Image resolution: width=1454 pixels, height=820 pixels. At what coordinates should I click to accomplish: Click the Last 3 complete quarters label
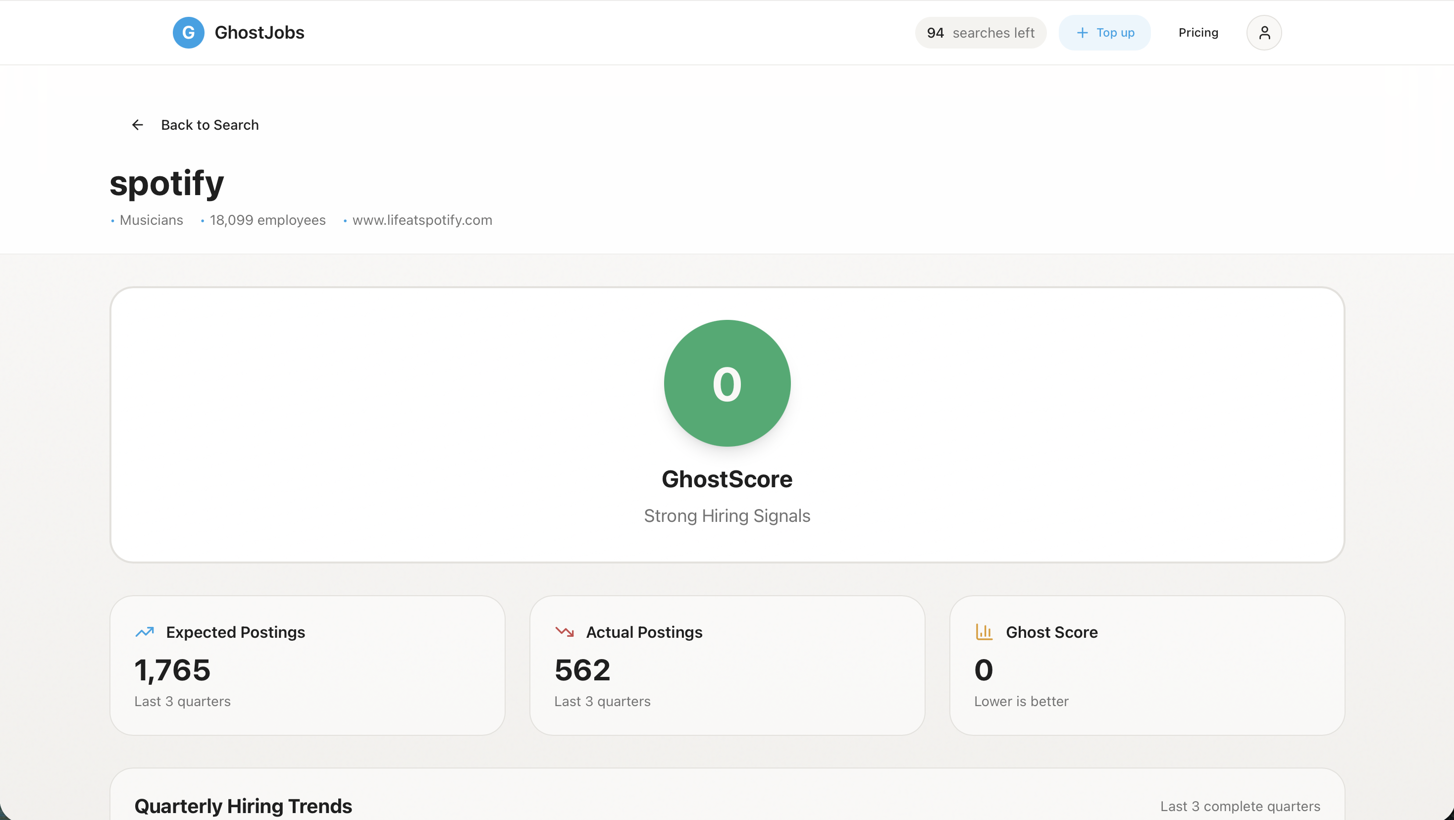pos(1240,805)
